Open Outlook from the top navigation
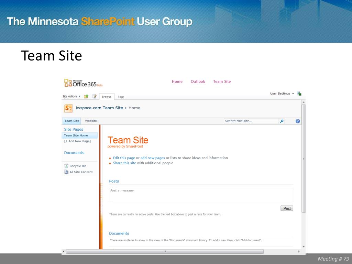 pyautogui.click(x=198, y=81)
